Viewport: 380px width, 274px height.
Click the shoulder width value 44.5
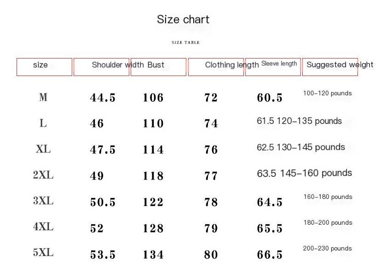(103, 98)
